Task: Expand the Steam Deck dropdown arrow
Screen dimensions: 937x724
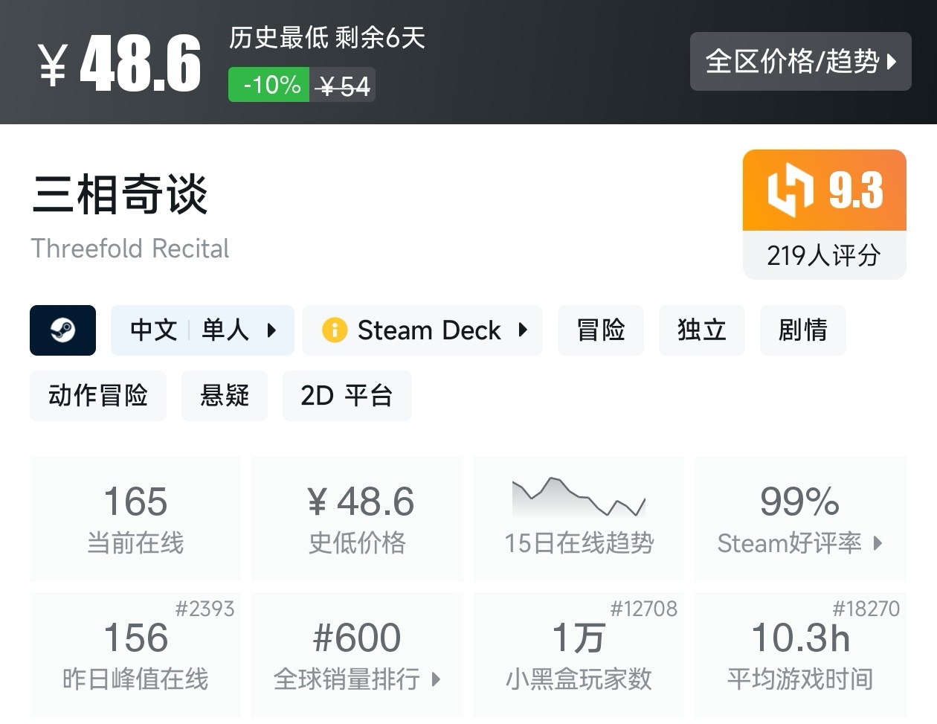Action: [x=523, y=330]
